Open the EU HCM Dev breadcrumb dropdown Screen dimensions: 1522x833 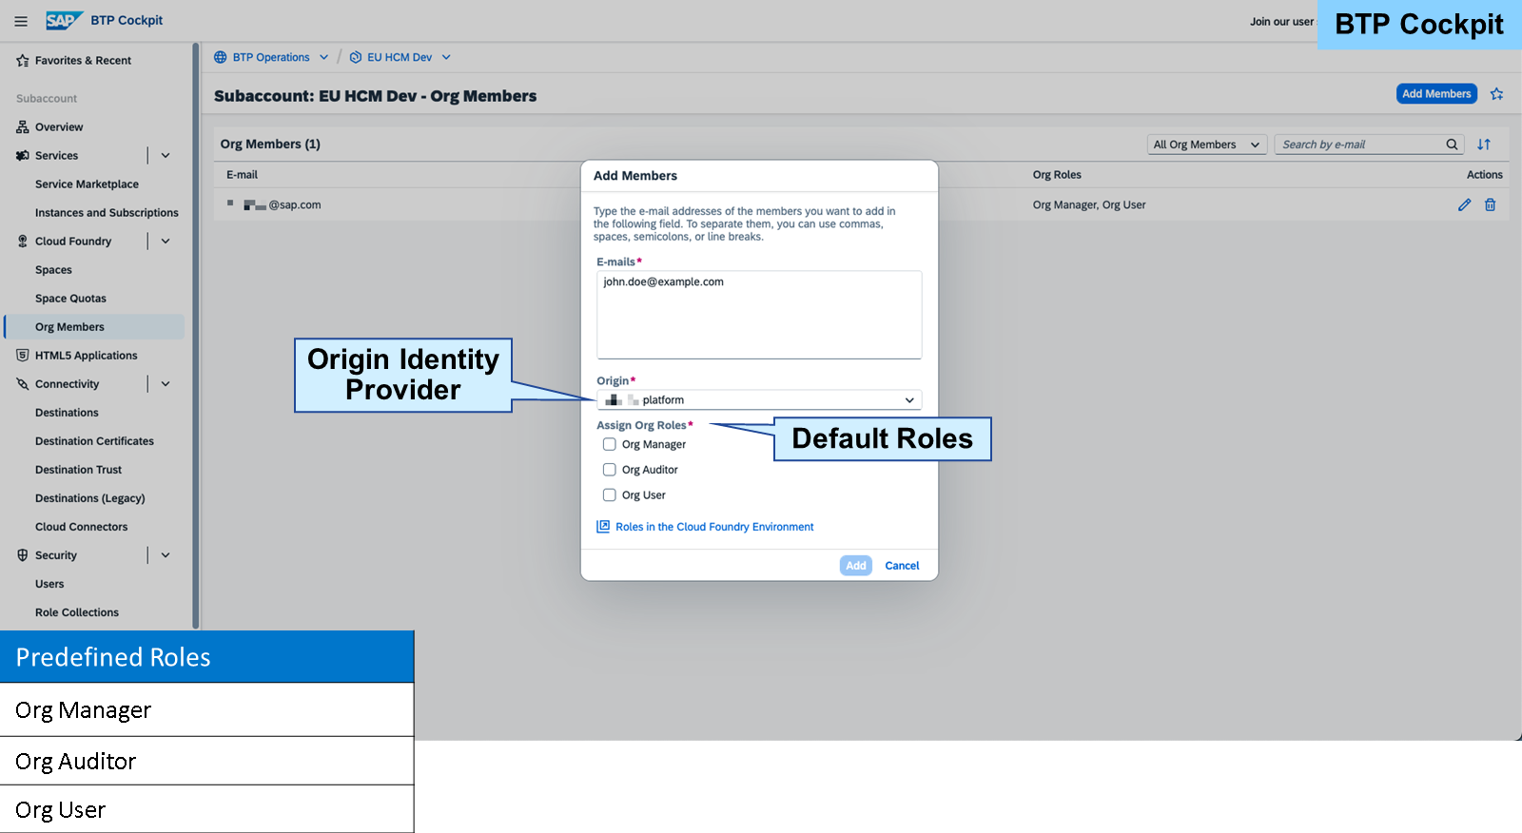(x=446, y=57)
